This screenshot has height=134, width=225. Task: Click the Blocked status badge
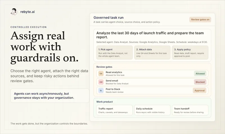[200, 82]
